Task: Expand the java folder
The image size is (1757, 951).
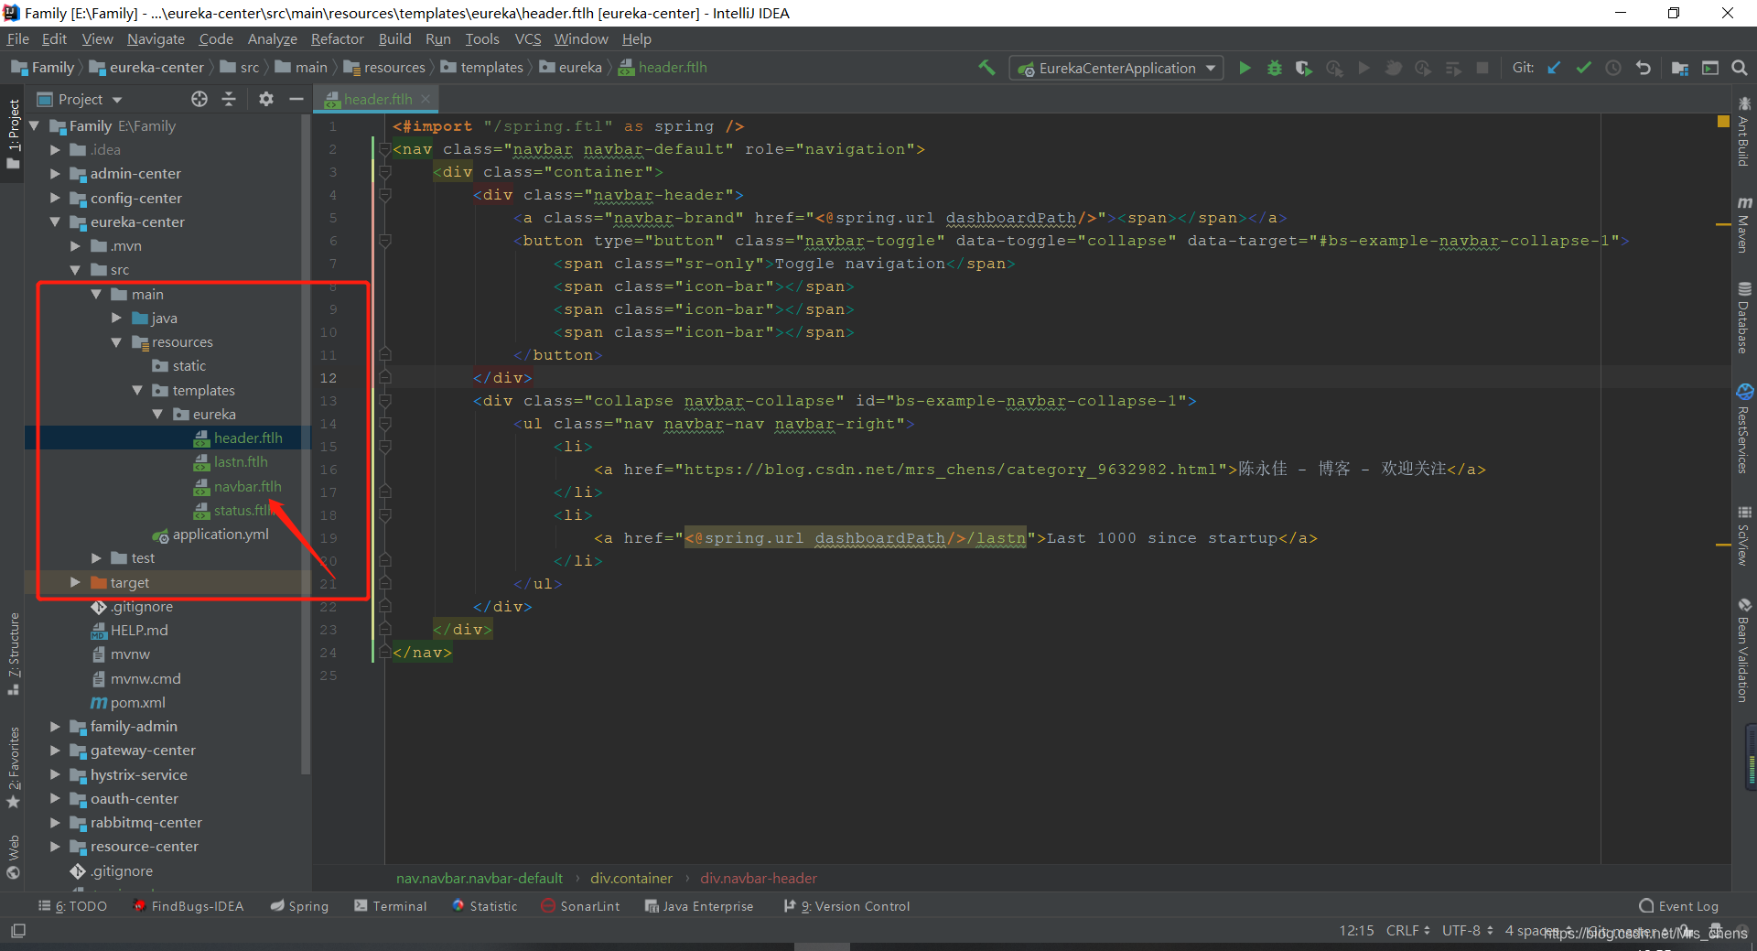Action: coord(116,319)
